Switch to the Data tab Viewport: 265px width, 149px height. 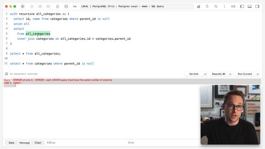tap(12, 143)
